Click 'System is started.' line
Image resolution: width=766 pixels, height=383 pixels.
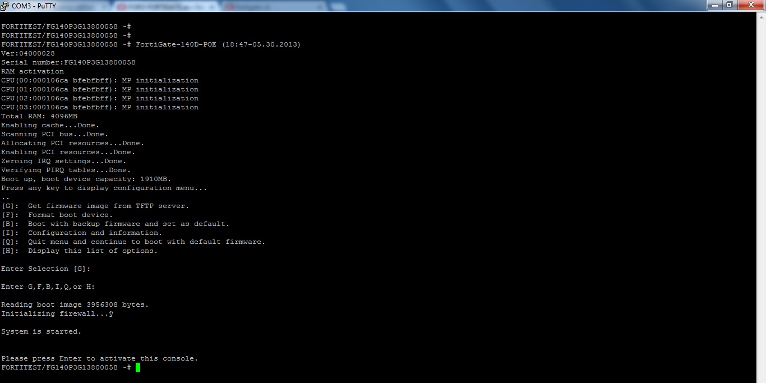click(41, 331)
